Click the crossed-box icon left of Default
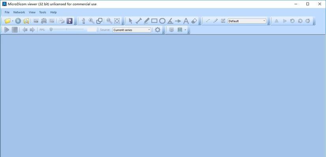Viewport: 326px width, 157px height. (223, 21)
